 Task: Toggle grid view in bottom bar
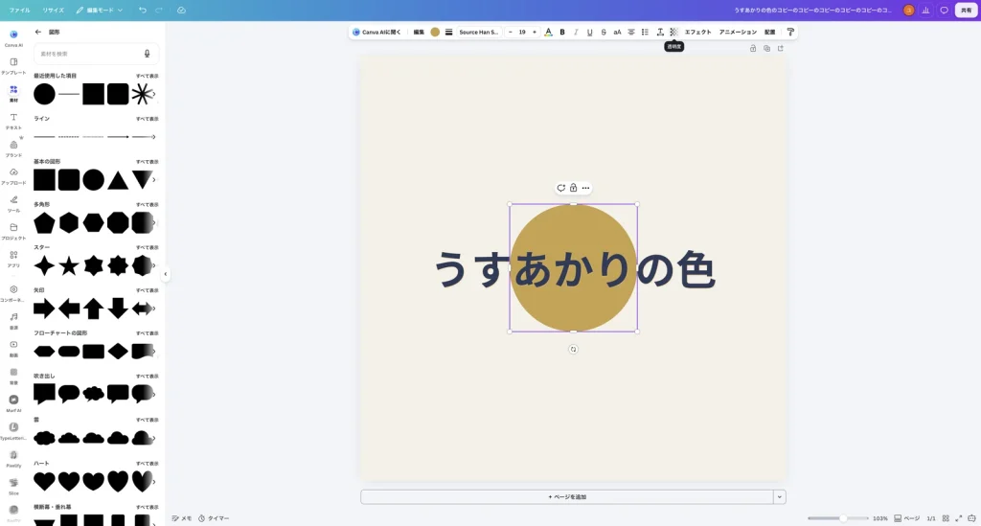pyautogui.click(x=946, y=518)
